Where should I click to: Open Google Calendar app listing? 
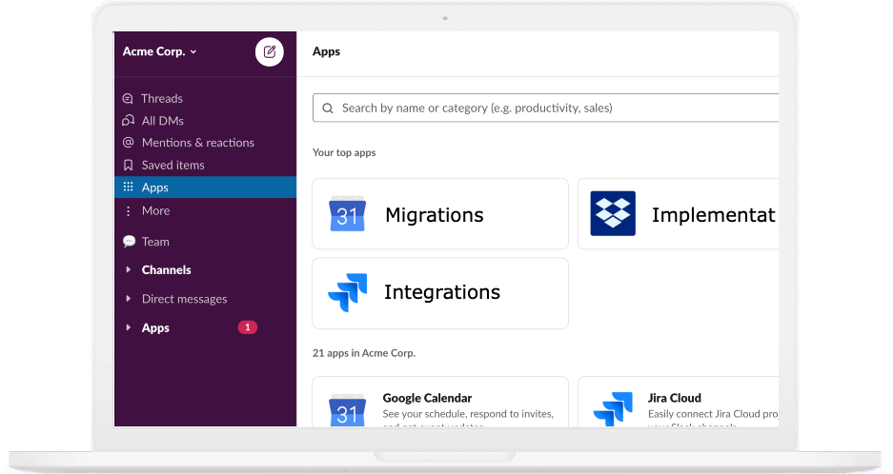[x=440, y=403]
